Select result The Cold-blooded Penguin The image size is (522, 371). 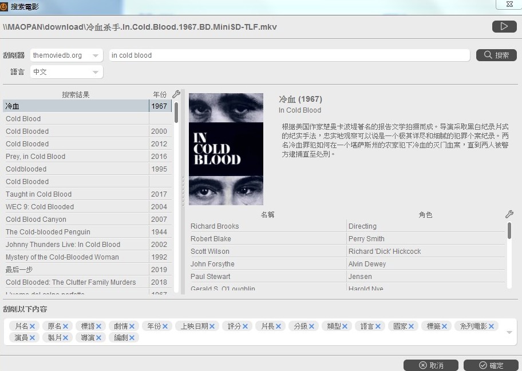pyautogui.click(x=87, y=232)
